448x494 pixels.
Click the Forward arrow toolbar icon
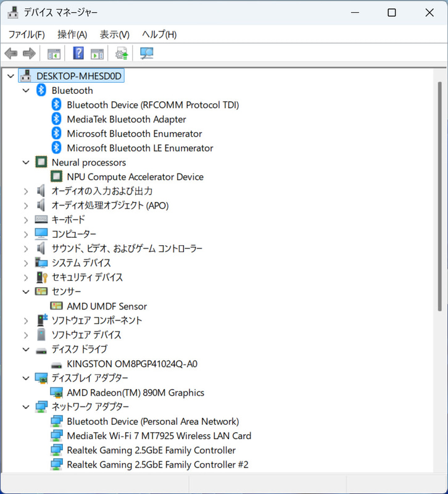point(29,54)
